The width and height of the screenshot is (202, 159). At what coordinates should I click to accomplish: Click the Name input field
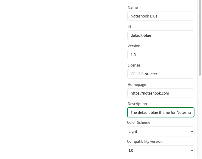click(160, 16)
